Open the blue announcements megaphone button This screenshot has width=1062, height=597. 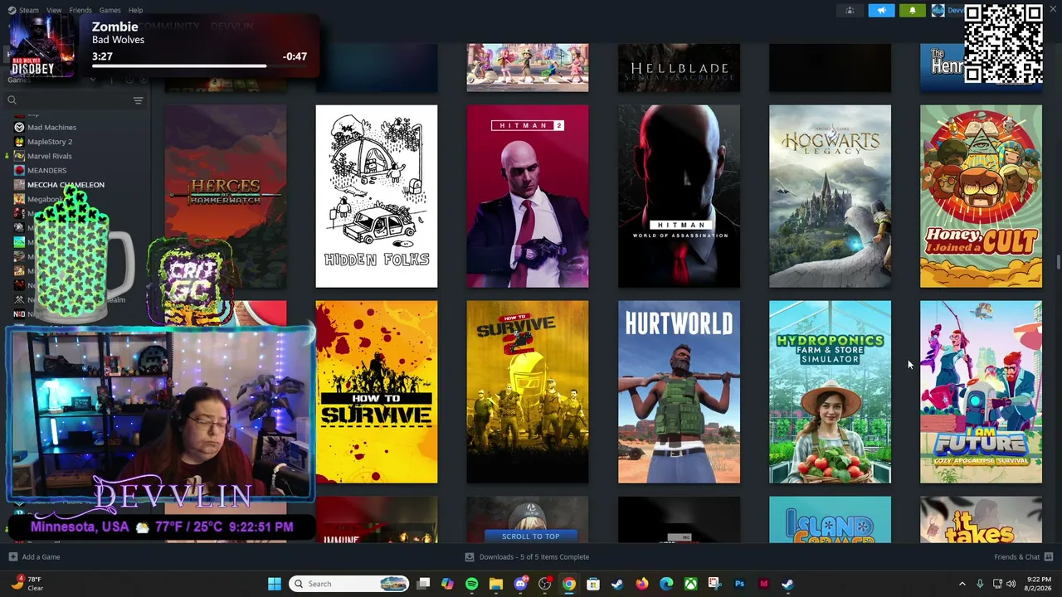coord(881,11)
